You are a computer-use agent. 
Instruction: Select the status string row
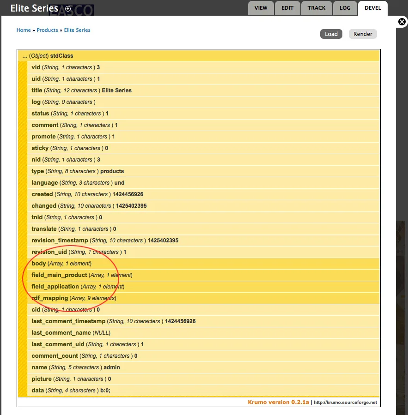[203, 114]
